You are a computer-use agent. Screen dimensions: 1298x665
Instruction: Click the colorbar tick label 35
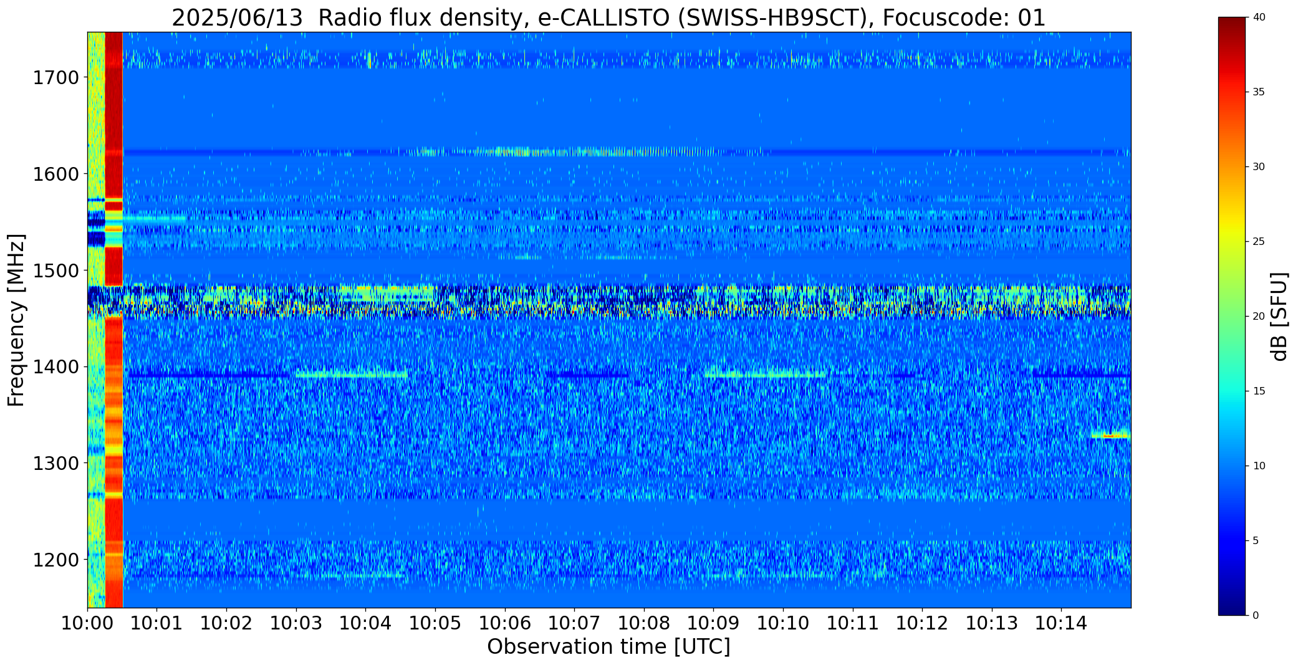point(1259,92)
